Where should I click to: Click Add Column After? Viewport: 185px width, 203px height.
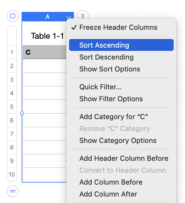(108, 194)
